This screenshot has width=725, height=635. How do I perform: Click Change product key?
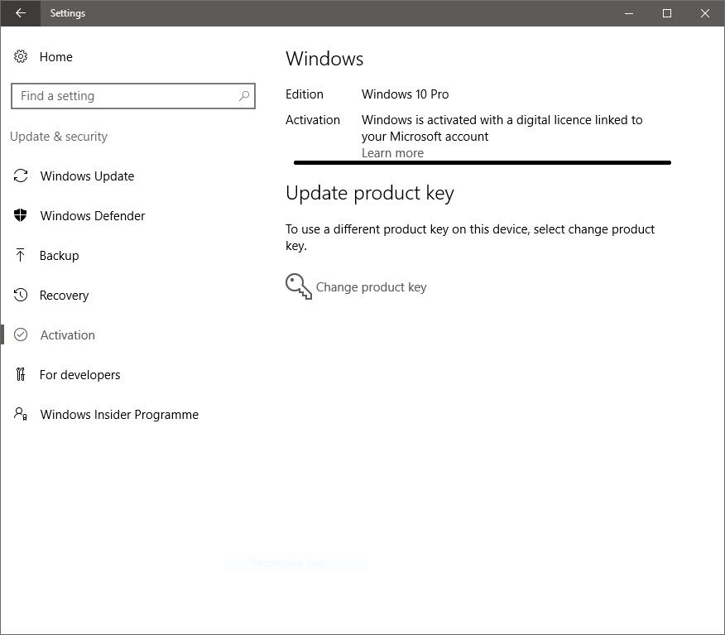(x=372, y=287)
